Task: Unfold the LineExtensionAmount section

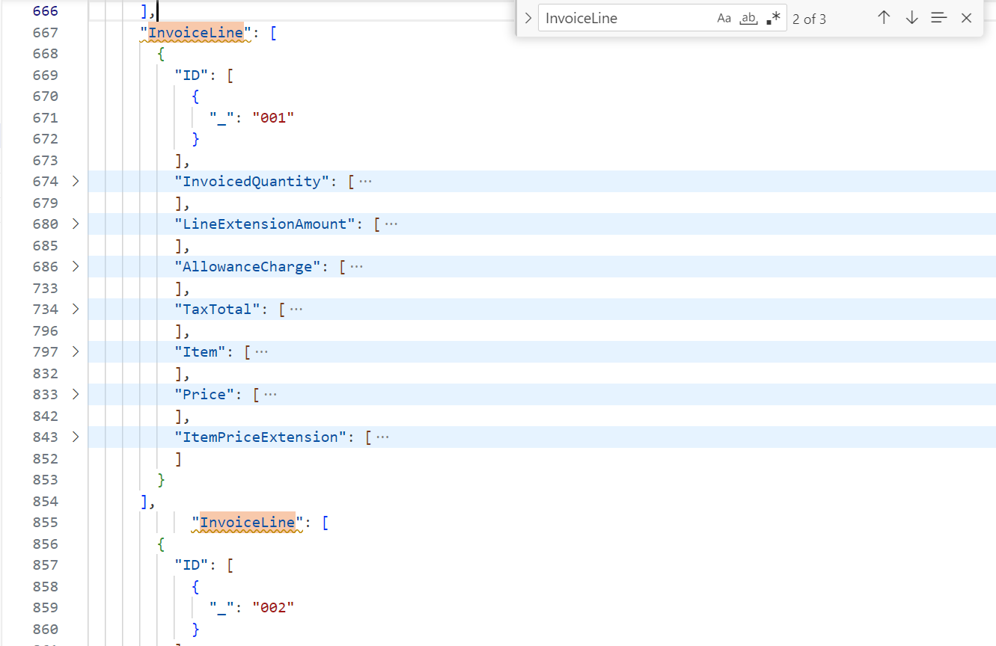Action: point(76,224)
